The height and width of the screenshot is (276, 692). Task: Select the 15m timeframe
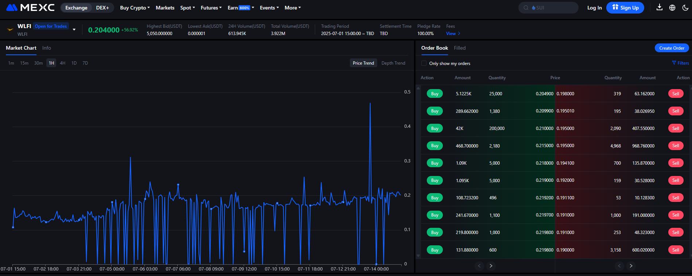pyautogui.click(x=24, y=63)
